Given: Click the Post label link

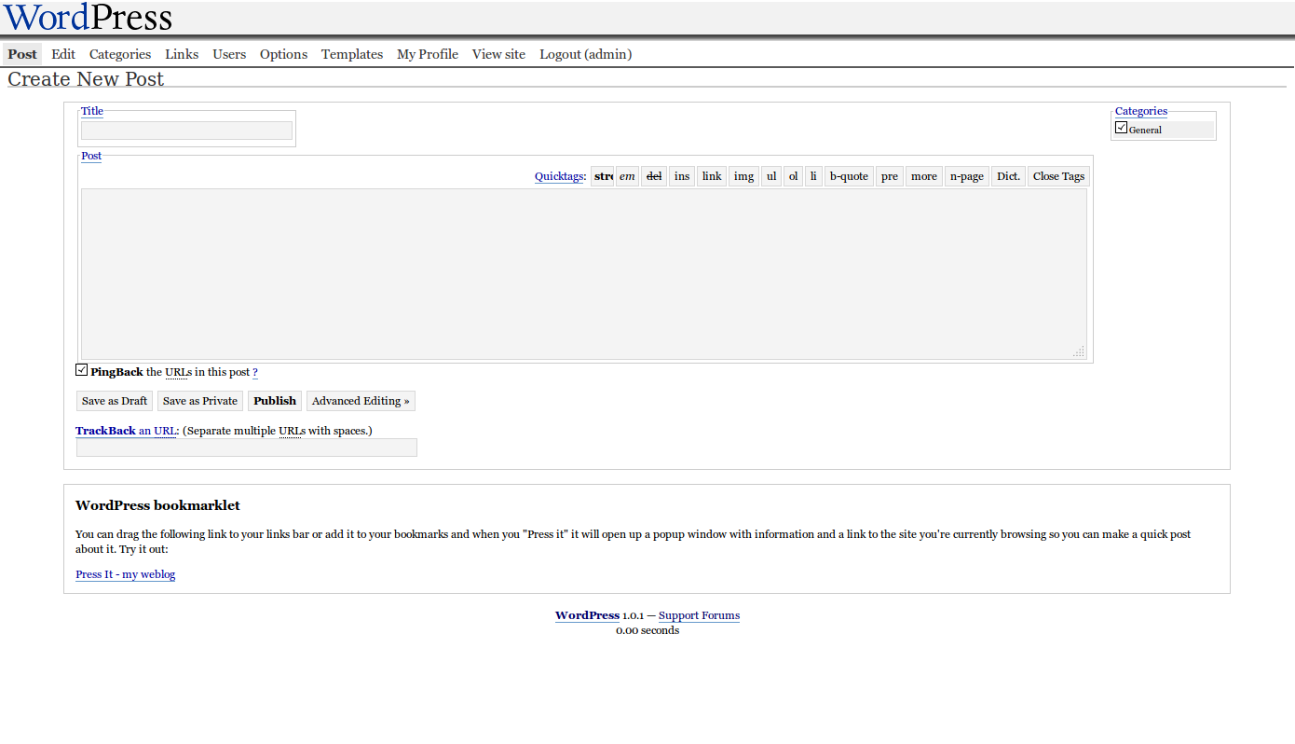Looking at the screenshot, I should tap(91, 156).
